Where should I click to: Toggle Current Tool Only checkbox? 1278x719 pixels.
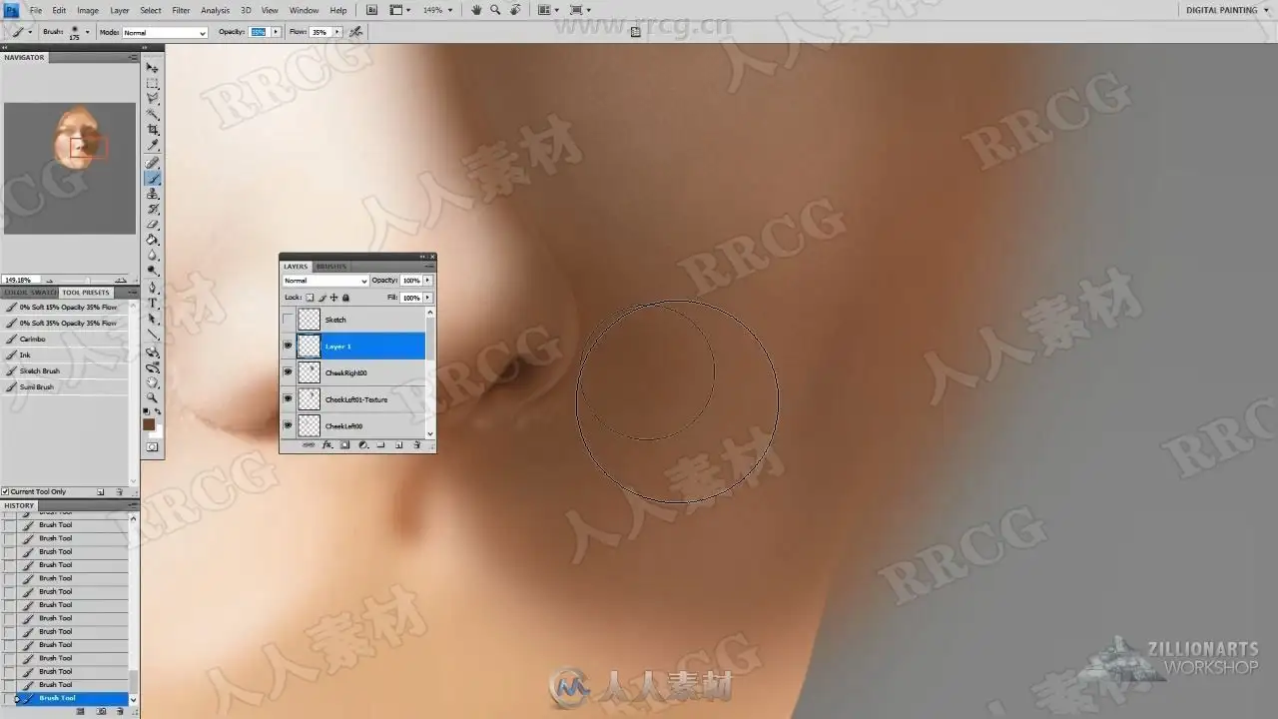pos(5,491)
